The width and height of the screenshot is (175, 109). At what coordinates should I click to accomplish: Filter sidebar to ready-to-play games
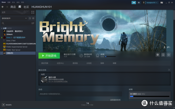(x=33, y=18)
